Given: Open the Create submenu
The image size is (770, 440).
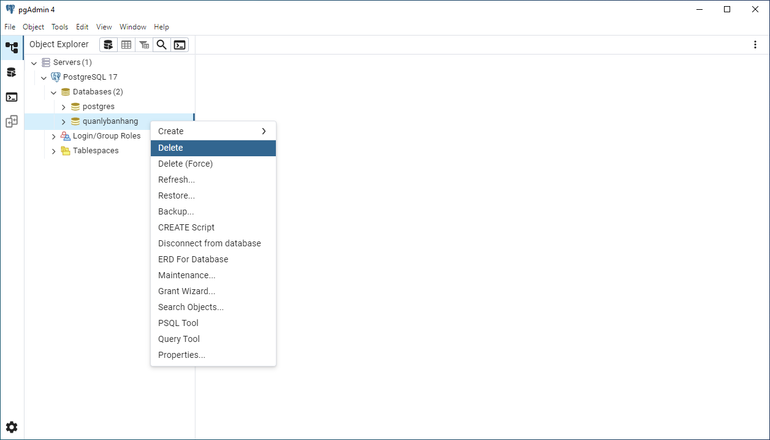Looking at the screenshot, I should pyautogui.click(x=213, y=131).
